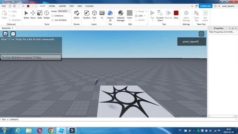
Task: Click the new file icon in quick access bar
Action: (10, 6)
